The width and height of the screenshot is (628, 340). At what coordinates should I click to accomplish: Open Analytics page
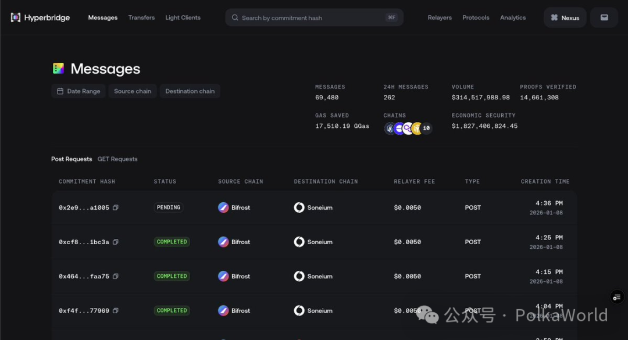pos(513,17)
